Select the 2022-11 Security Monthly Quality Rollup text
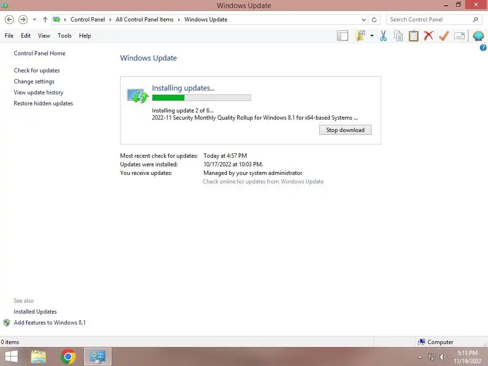Screen dimensions: 488x366 coord(254,118)
